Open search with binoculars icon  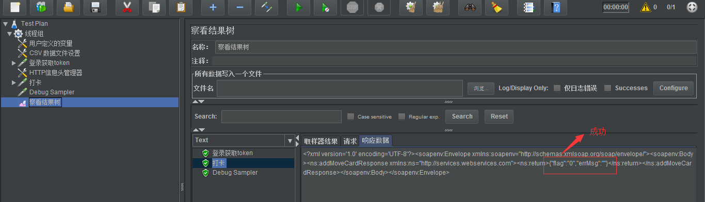pyautogui.click(x=470, y=7)
